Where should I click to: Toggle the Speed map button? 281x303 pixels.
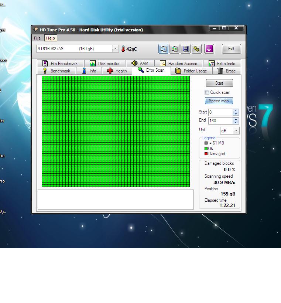(219, 101)
